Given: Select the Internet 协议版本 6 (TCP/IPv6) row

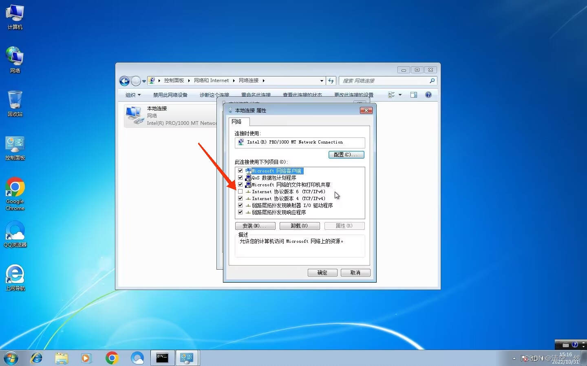Looking at the screenshot, I should click(289, 192).
